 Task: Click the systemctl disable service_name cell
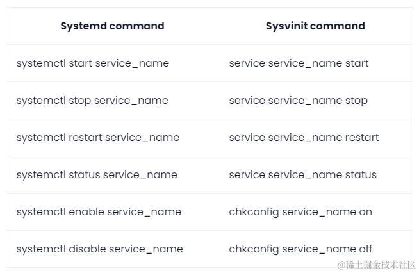pyautogui.click(x=99, y=249)
